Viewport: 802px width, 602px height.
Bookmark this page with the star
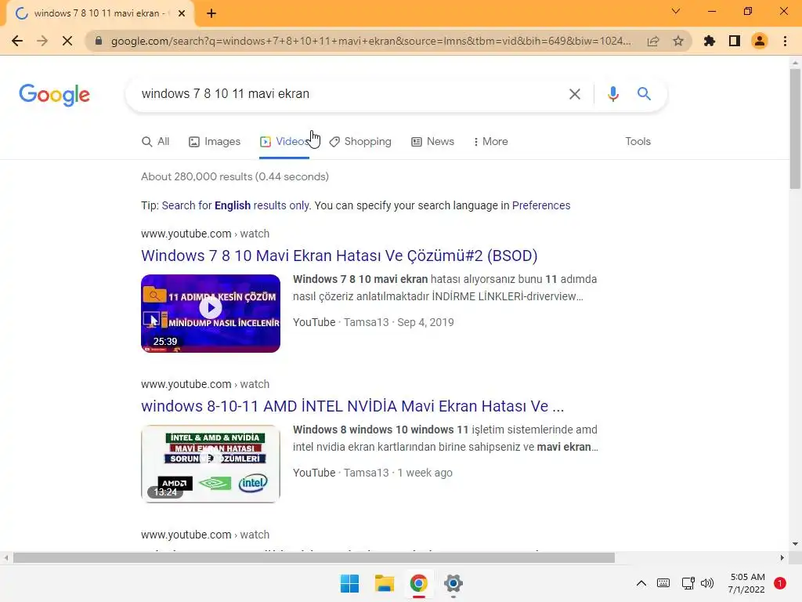(678, 41)
